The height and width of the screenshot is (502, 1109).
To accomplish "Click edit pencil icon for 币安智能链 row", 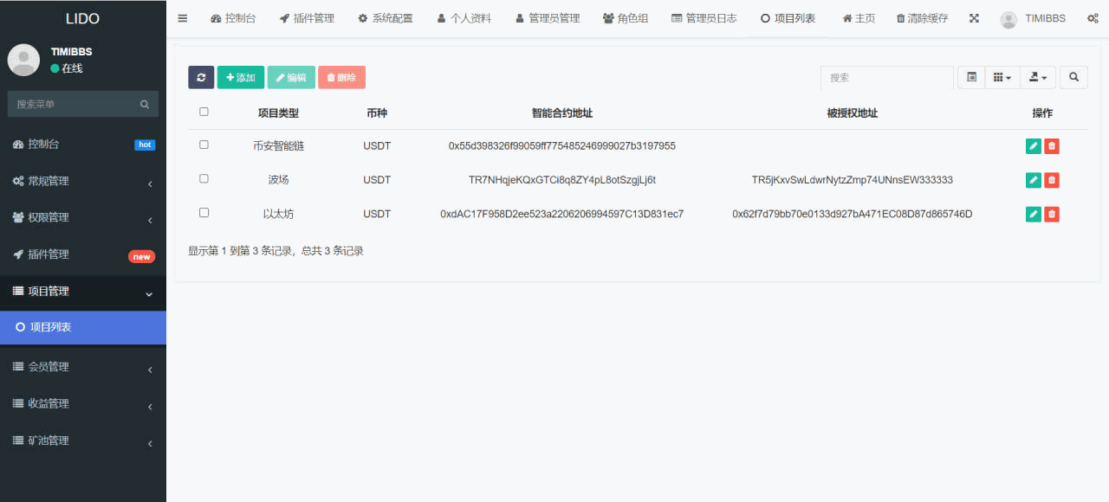I will point(1033,146).
